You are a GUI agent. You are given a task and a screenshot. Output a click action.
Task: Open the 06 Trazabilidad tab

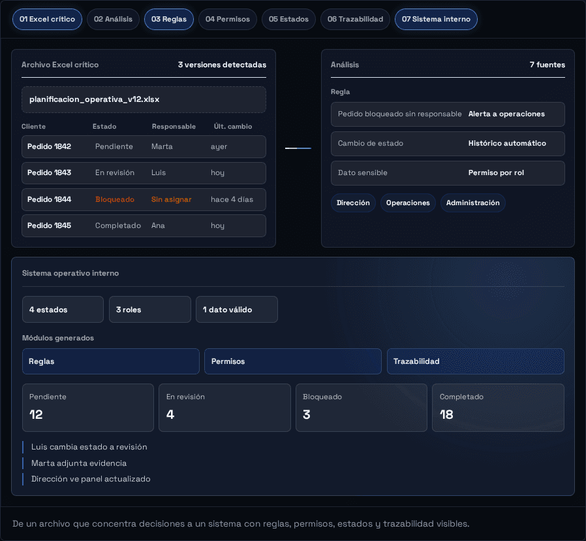pyautogui.click(x=355, y=19)
